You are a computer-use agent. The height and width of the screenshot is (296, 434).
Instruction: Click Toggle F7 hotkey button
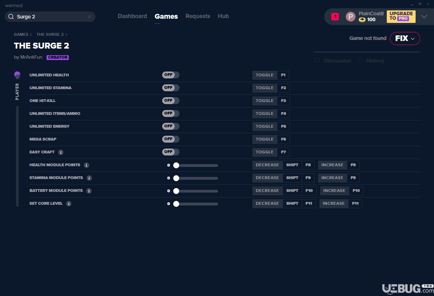[271, 152]
